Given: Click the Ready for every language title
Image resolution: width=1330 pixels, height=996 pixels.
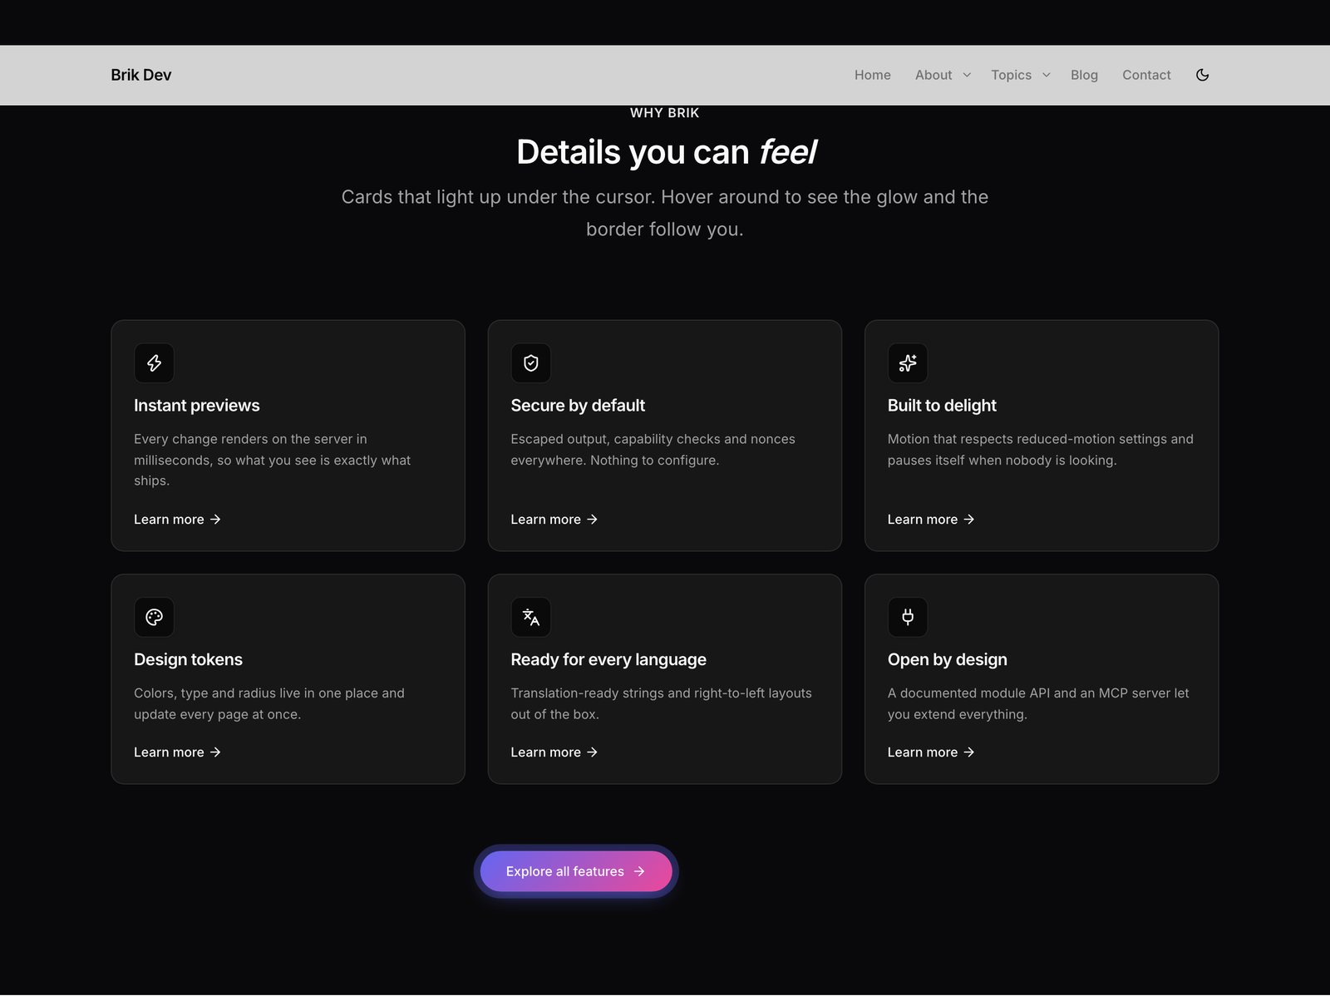Looking at the screenshot, I should tap(608, 659).
